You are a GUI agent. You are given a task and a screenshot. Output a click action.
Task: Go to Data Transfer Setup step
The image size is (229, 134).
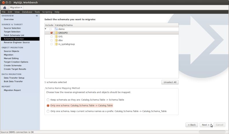coord(14,78)
